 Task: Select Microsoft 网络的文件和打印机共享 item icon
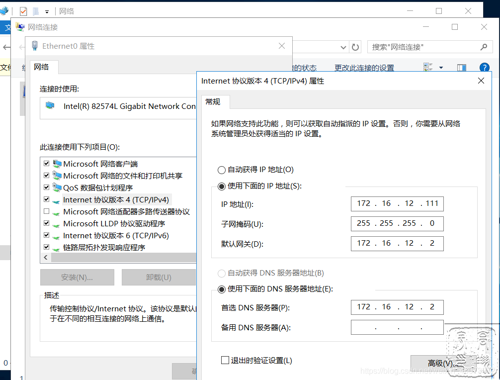click(x=57, y=176)
